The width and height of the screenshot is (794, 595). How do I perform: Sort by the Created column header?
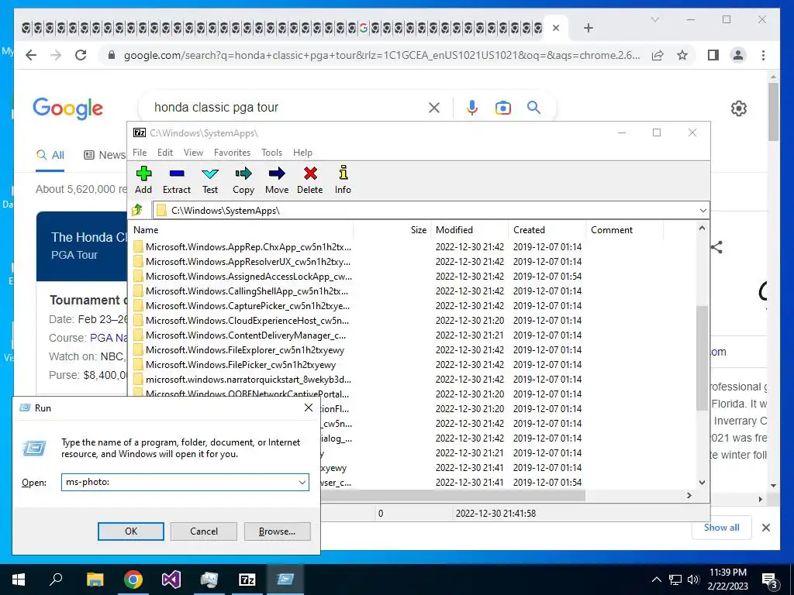coord(547,229)
